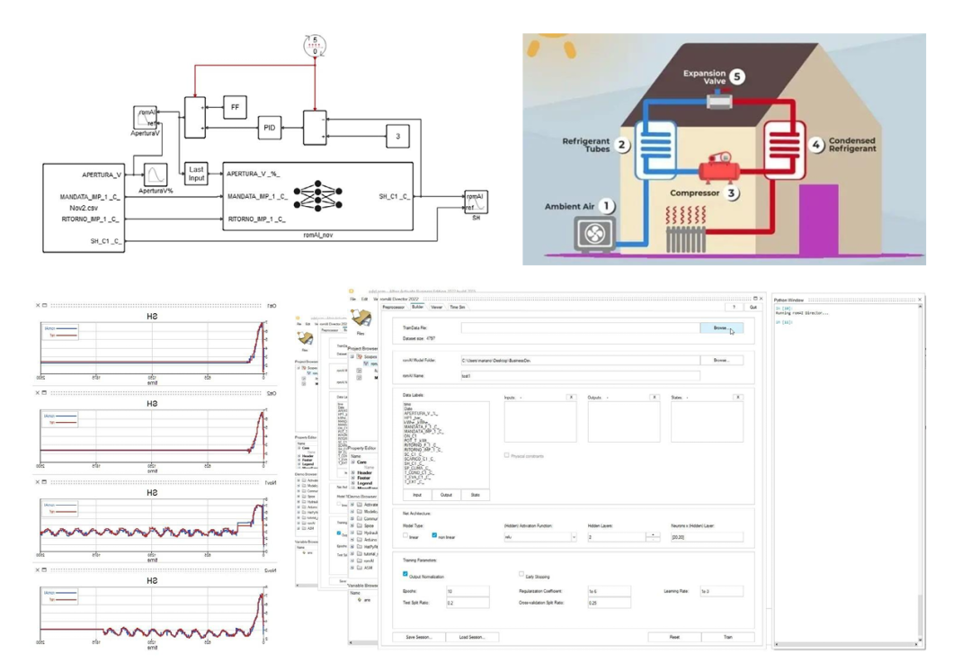The width and height of the screenshot is (971, 672).
Task: Enable Early Stopping checkbox
Action: pos(521,574)
